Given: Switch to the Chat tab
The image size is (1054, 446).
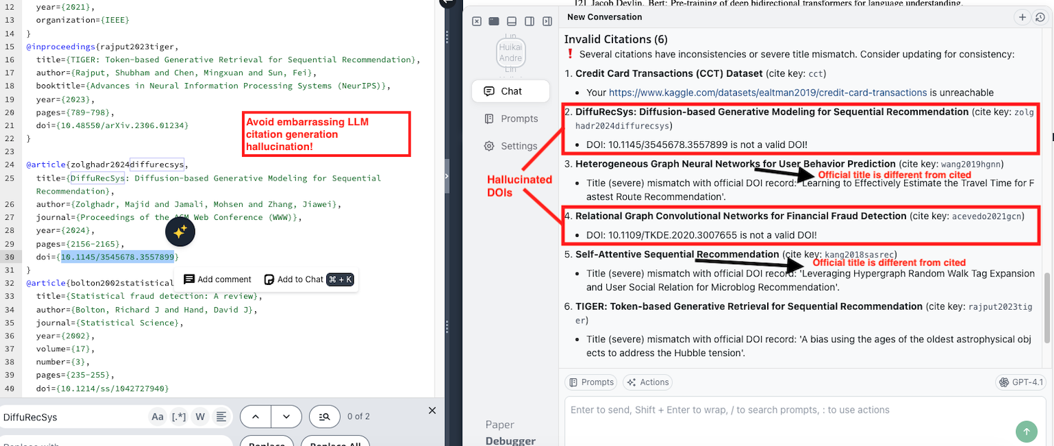Looking at the screenshot, I should coord(510,91).
